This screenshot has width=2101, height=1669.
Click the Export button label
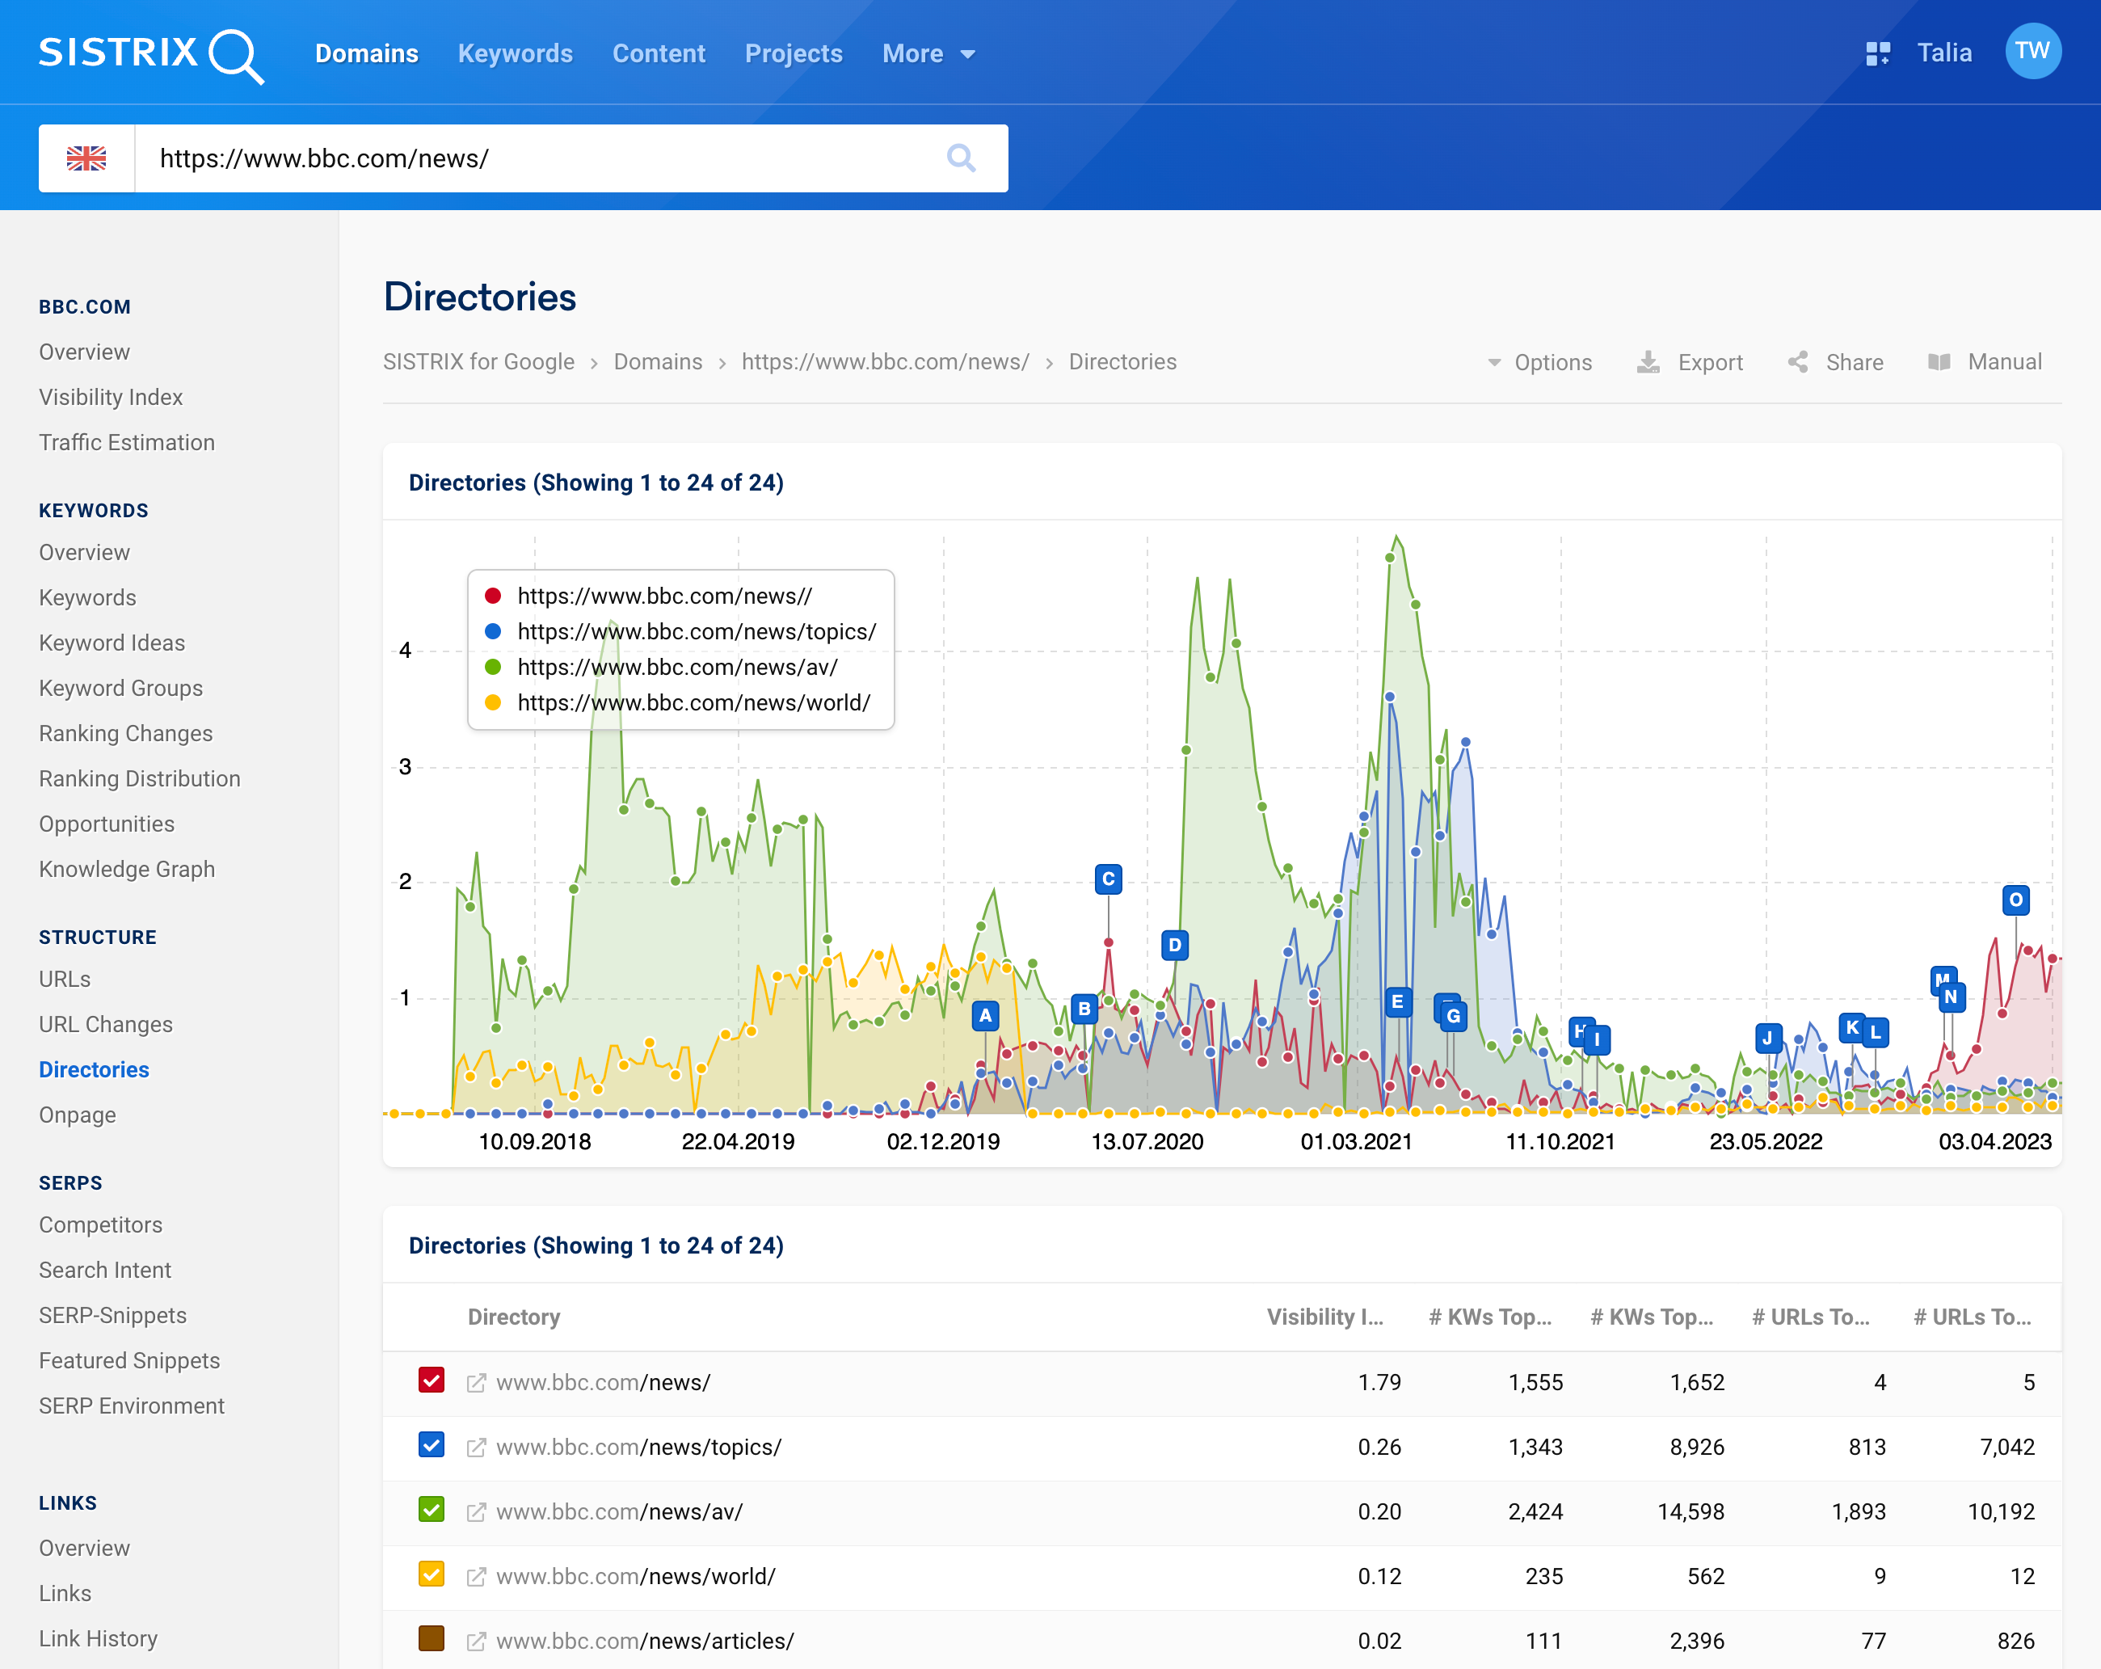1710,363
